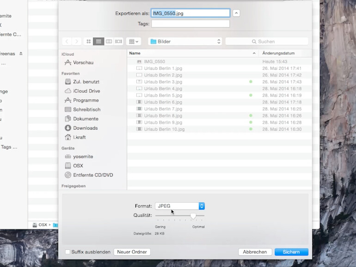This screenshot has height=267, width=356.
Task: Open the Bilder folder location dropdown
Action: (x=185, y=42)
